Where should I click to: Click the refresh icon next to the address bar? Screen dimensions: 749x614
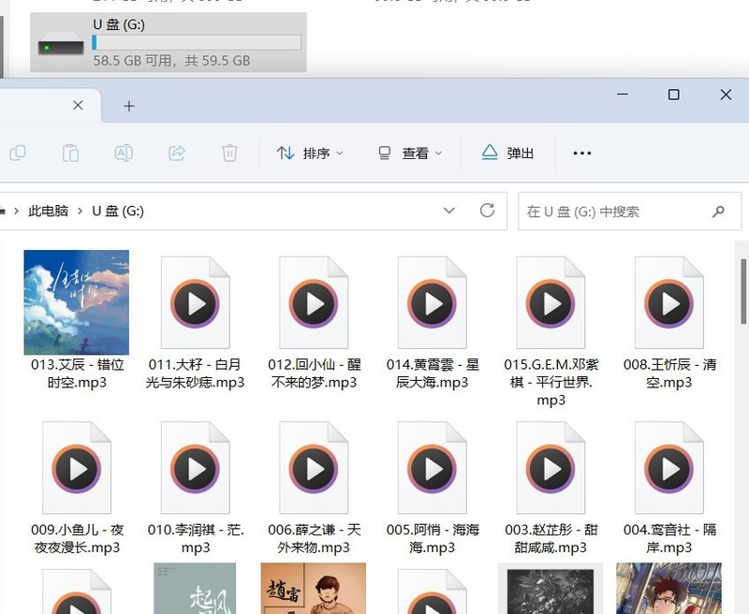click(486, 211)
